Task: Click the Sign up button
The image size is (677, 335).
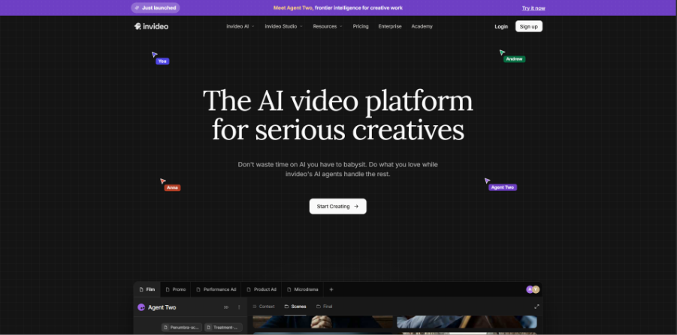Action: (528, 26)
